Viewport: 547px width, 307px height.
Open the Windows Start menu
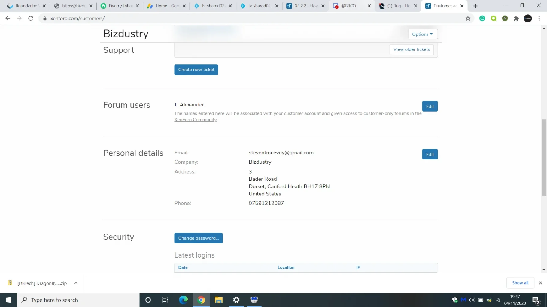(x=8, y=300)
